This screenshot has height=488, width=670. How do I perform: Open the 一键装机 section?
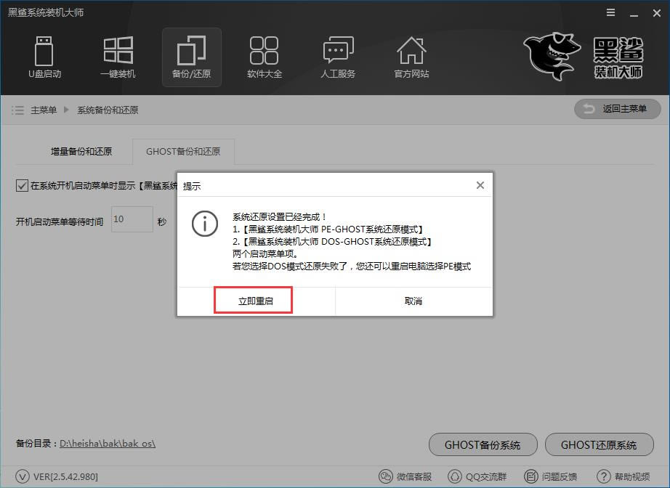pos(118,57)
